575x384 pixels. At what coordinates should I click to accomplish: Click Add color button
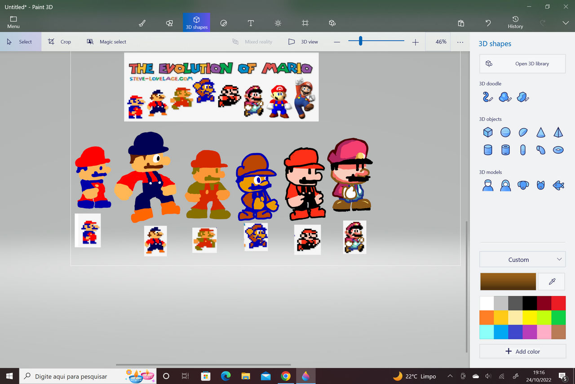[x=522, y=351]
